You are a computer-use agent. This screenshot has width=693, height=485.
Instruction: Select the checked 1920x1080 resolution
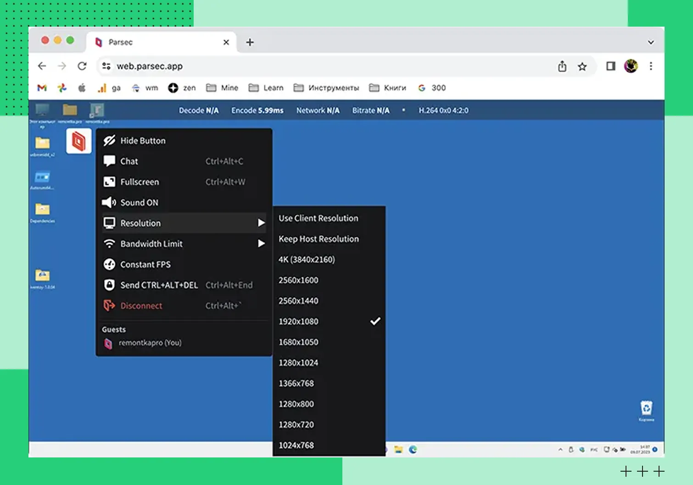[x=299, y=321]
